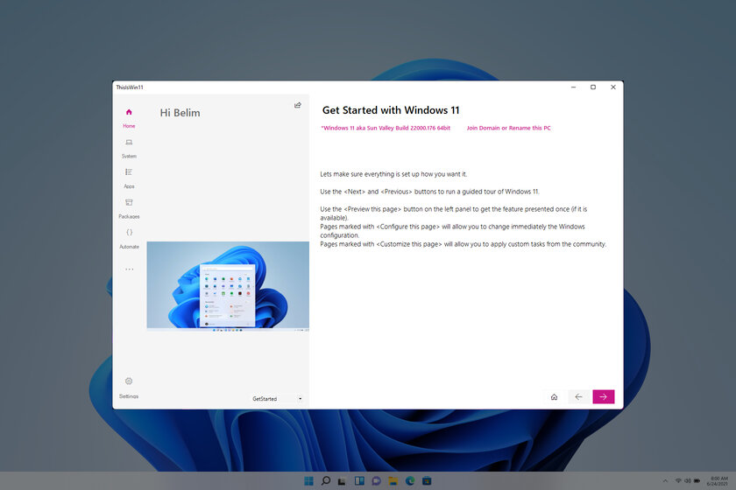Open the Automate section in sidebar
736x490 pixels.
point(129,238)
